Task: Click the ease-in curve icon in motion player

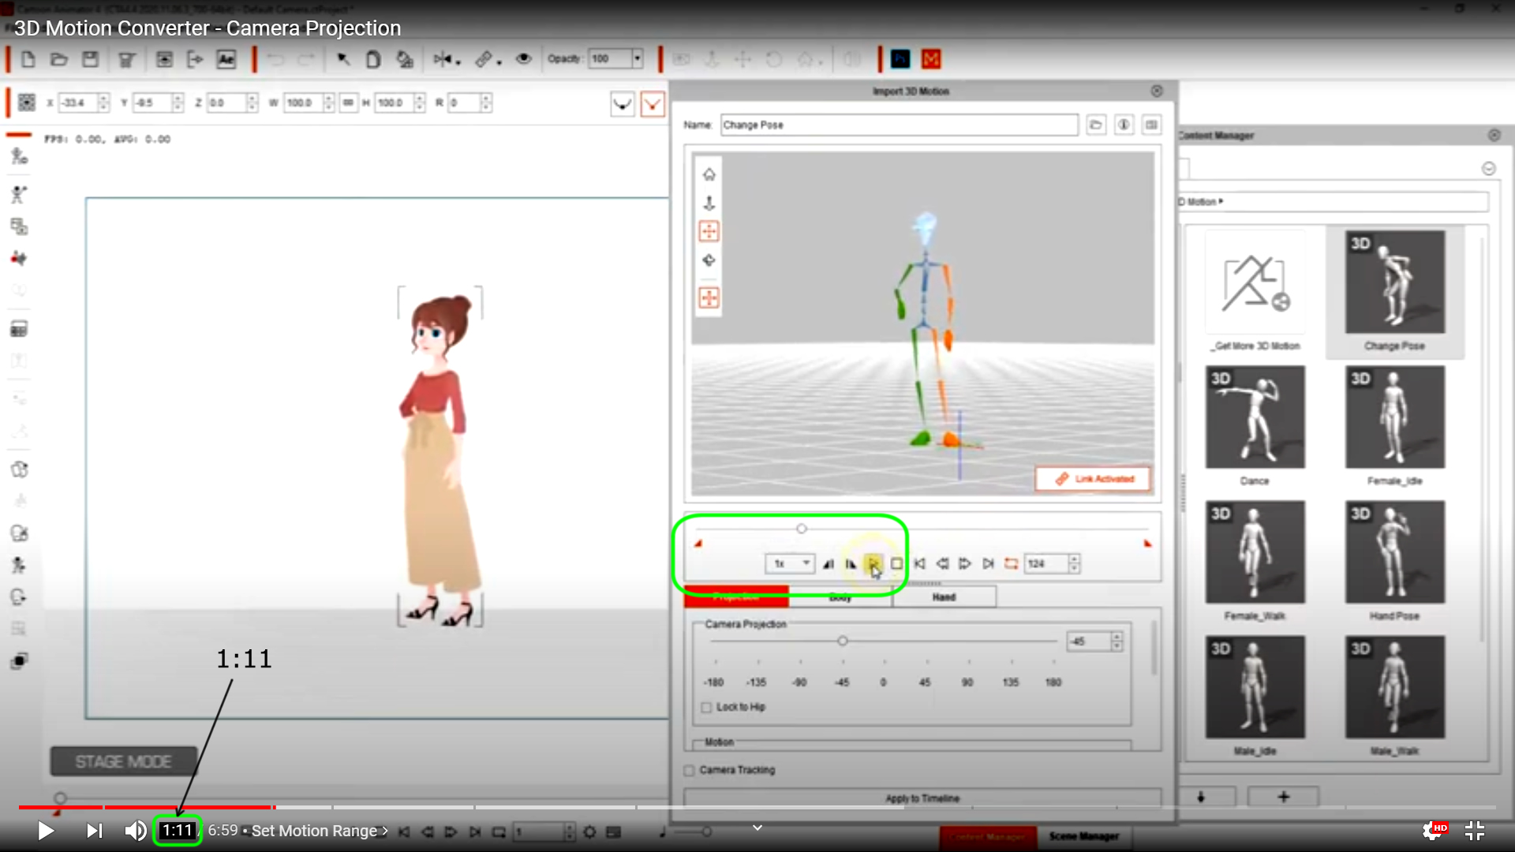Action: tap(828, 563)
